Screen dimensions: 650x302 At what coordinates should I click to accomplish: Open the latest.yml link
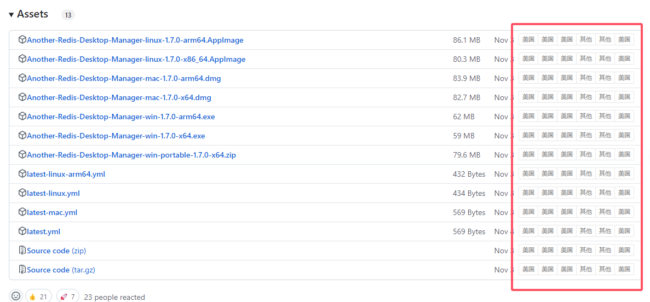pyautogui.click(x=43, y=231)
